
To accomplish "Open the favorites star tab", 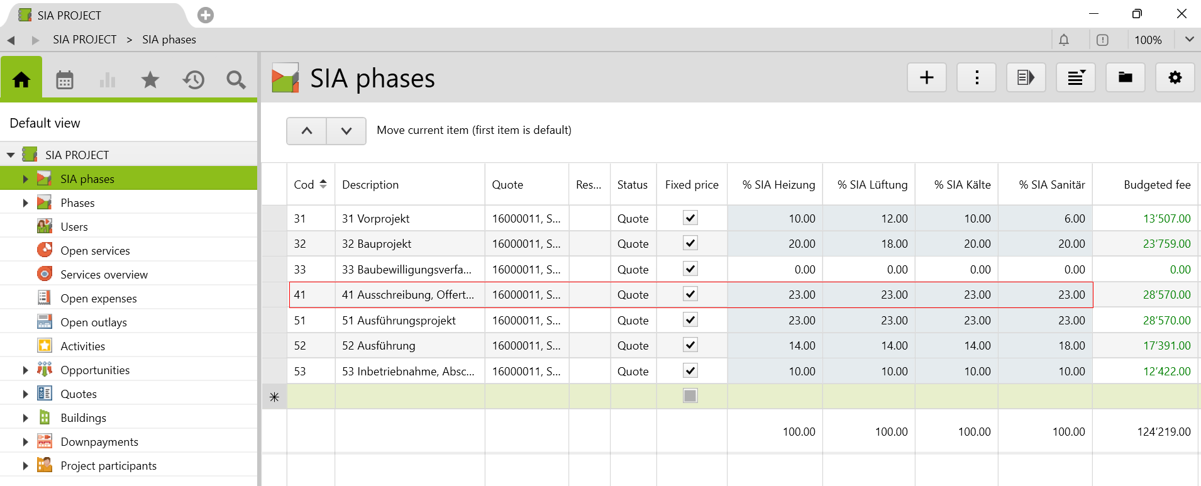I will tap(150, 80).
